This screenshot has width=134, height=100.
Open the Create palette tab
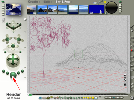pyautogui.click(x=33, y=2)
